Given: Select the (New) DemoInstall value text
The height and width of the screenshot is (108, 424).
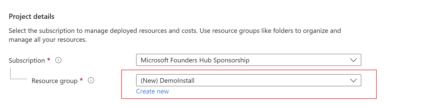Looking at the screenshot, I should [x=167, y=80].
